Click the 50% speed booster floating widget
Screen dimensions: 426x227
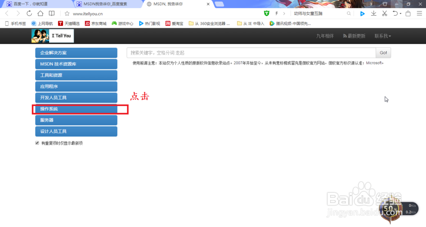(x=390, y=209)
